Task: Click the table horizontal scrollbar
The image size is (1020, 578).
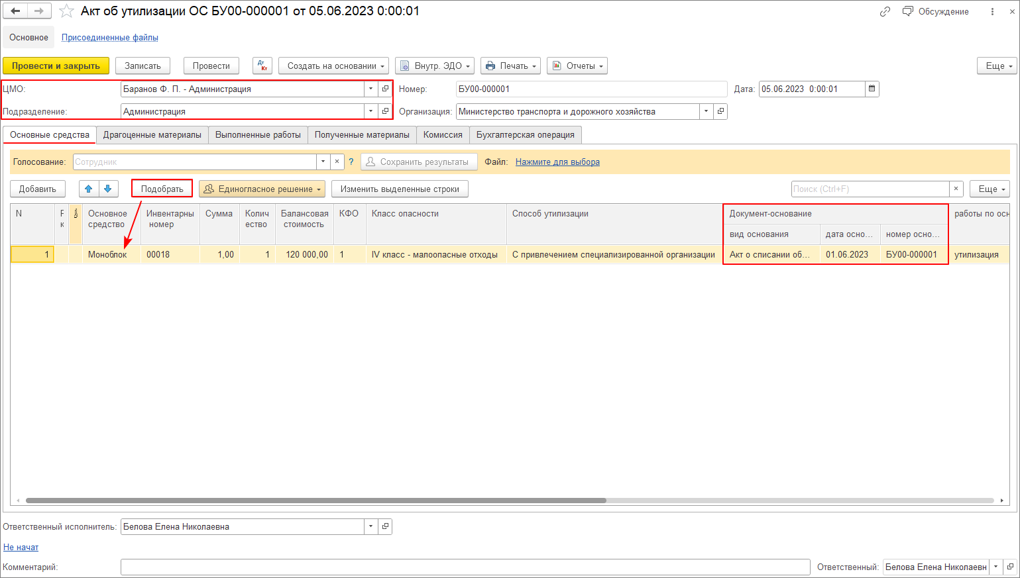Action: click(315, 501)
